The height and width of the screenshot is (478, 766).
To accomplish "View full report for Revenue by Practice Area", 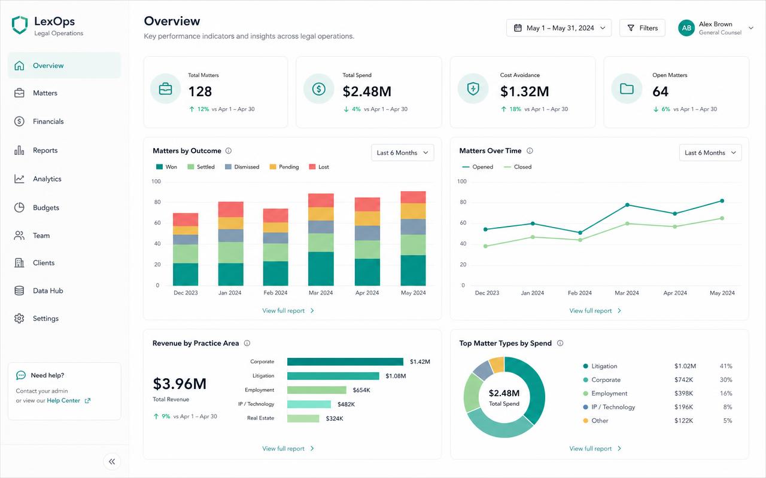I will pyautogui.click(x=288, y=449).
